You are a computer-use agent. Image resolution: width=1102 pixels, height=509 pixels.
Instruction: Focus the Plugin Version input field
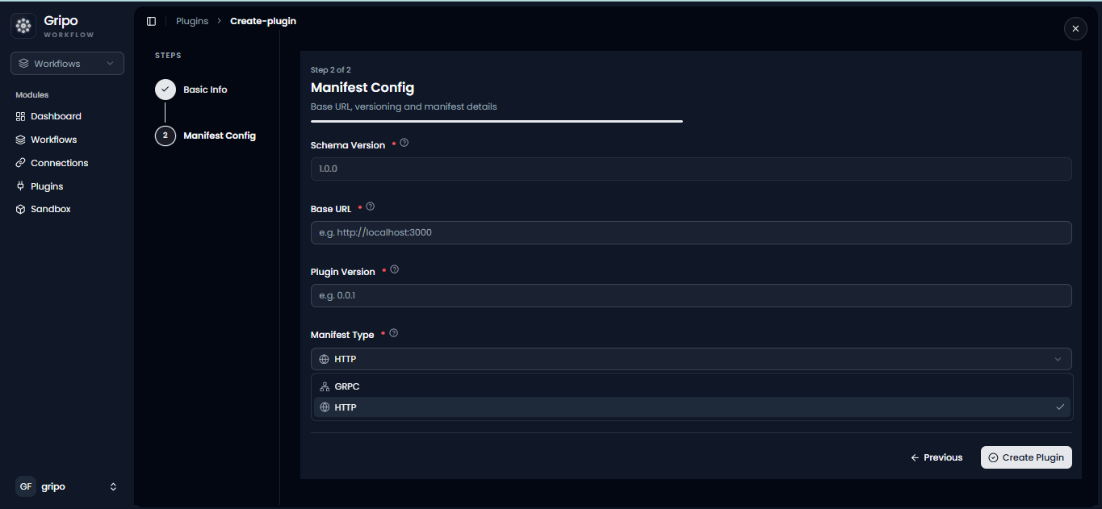[691, 295]
